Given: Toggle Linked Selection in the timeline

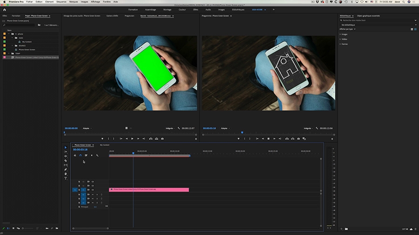Looking at the screenshot, I should (86, 155).
